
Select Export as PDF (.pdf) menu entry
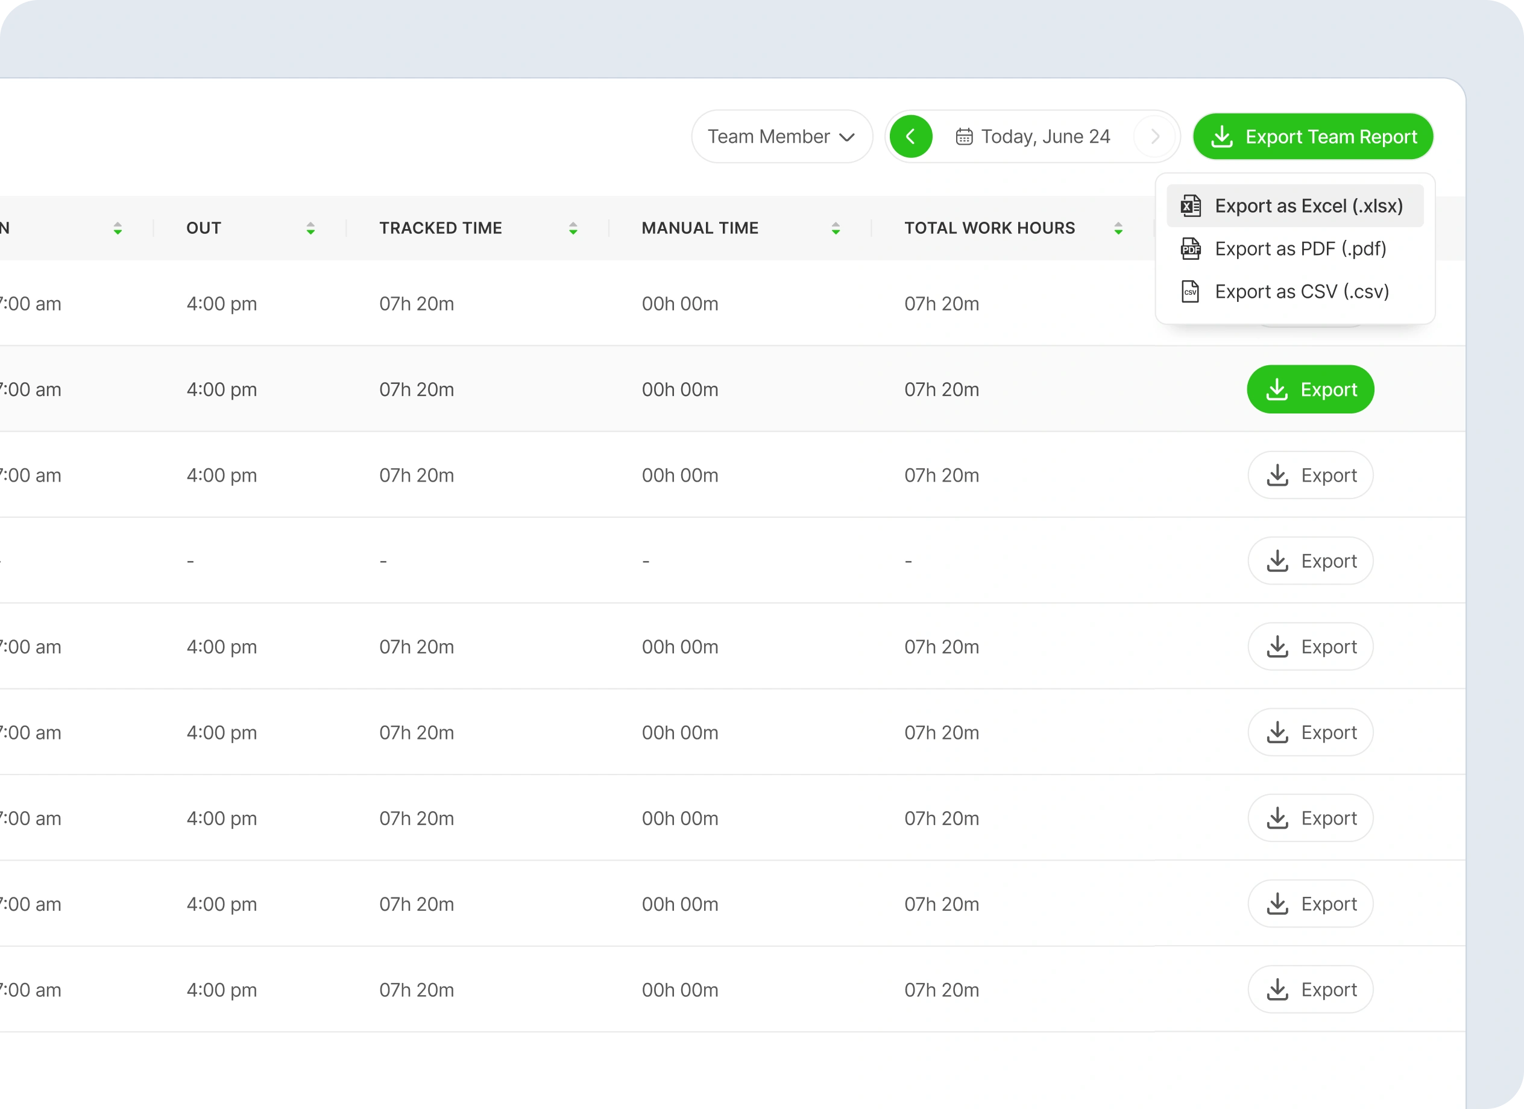pos(1300,248)
